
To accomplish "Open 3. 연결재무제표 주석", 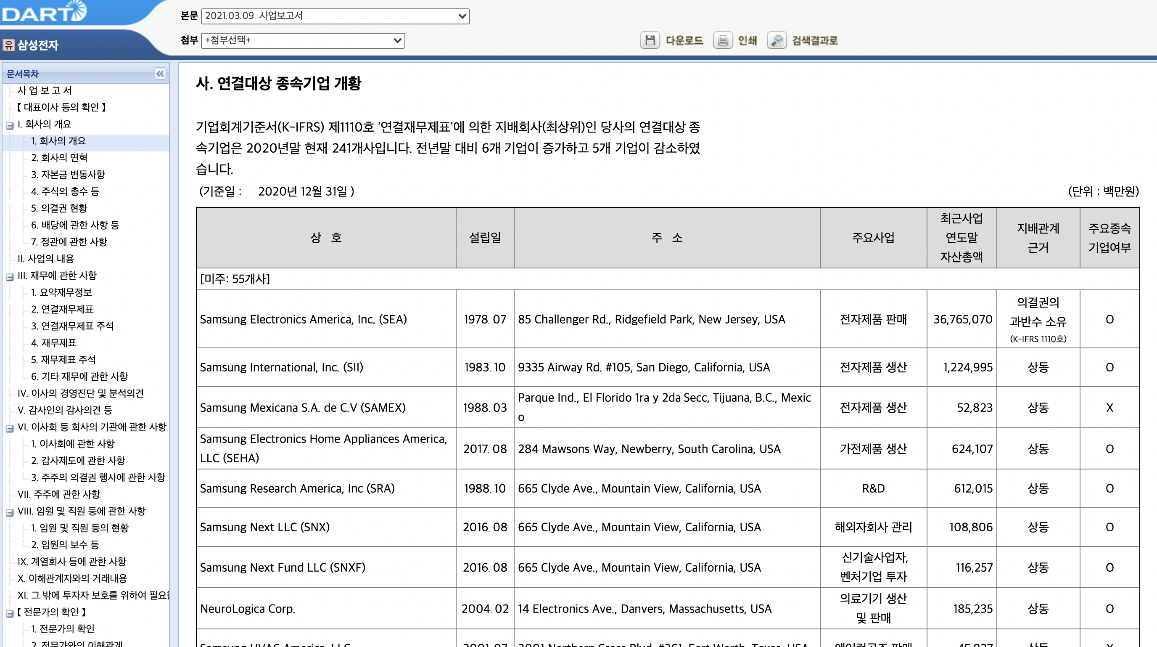I will 72,326.
